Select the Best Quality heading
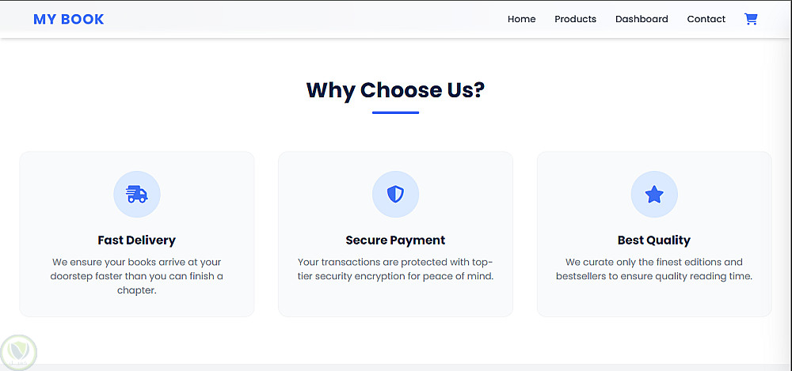The height and width of the screenshot is (371, 792). pyautogui.click(x=654, y=240)
